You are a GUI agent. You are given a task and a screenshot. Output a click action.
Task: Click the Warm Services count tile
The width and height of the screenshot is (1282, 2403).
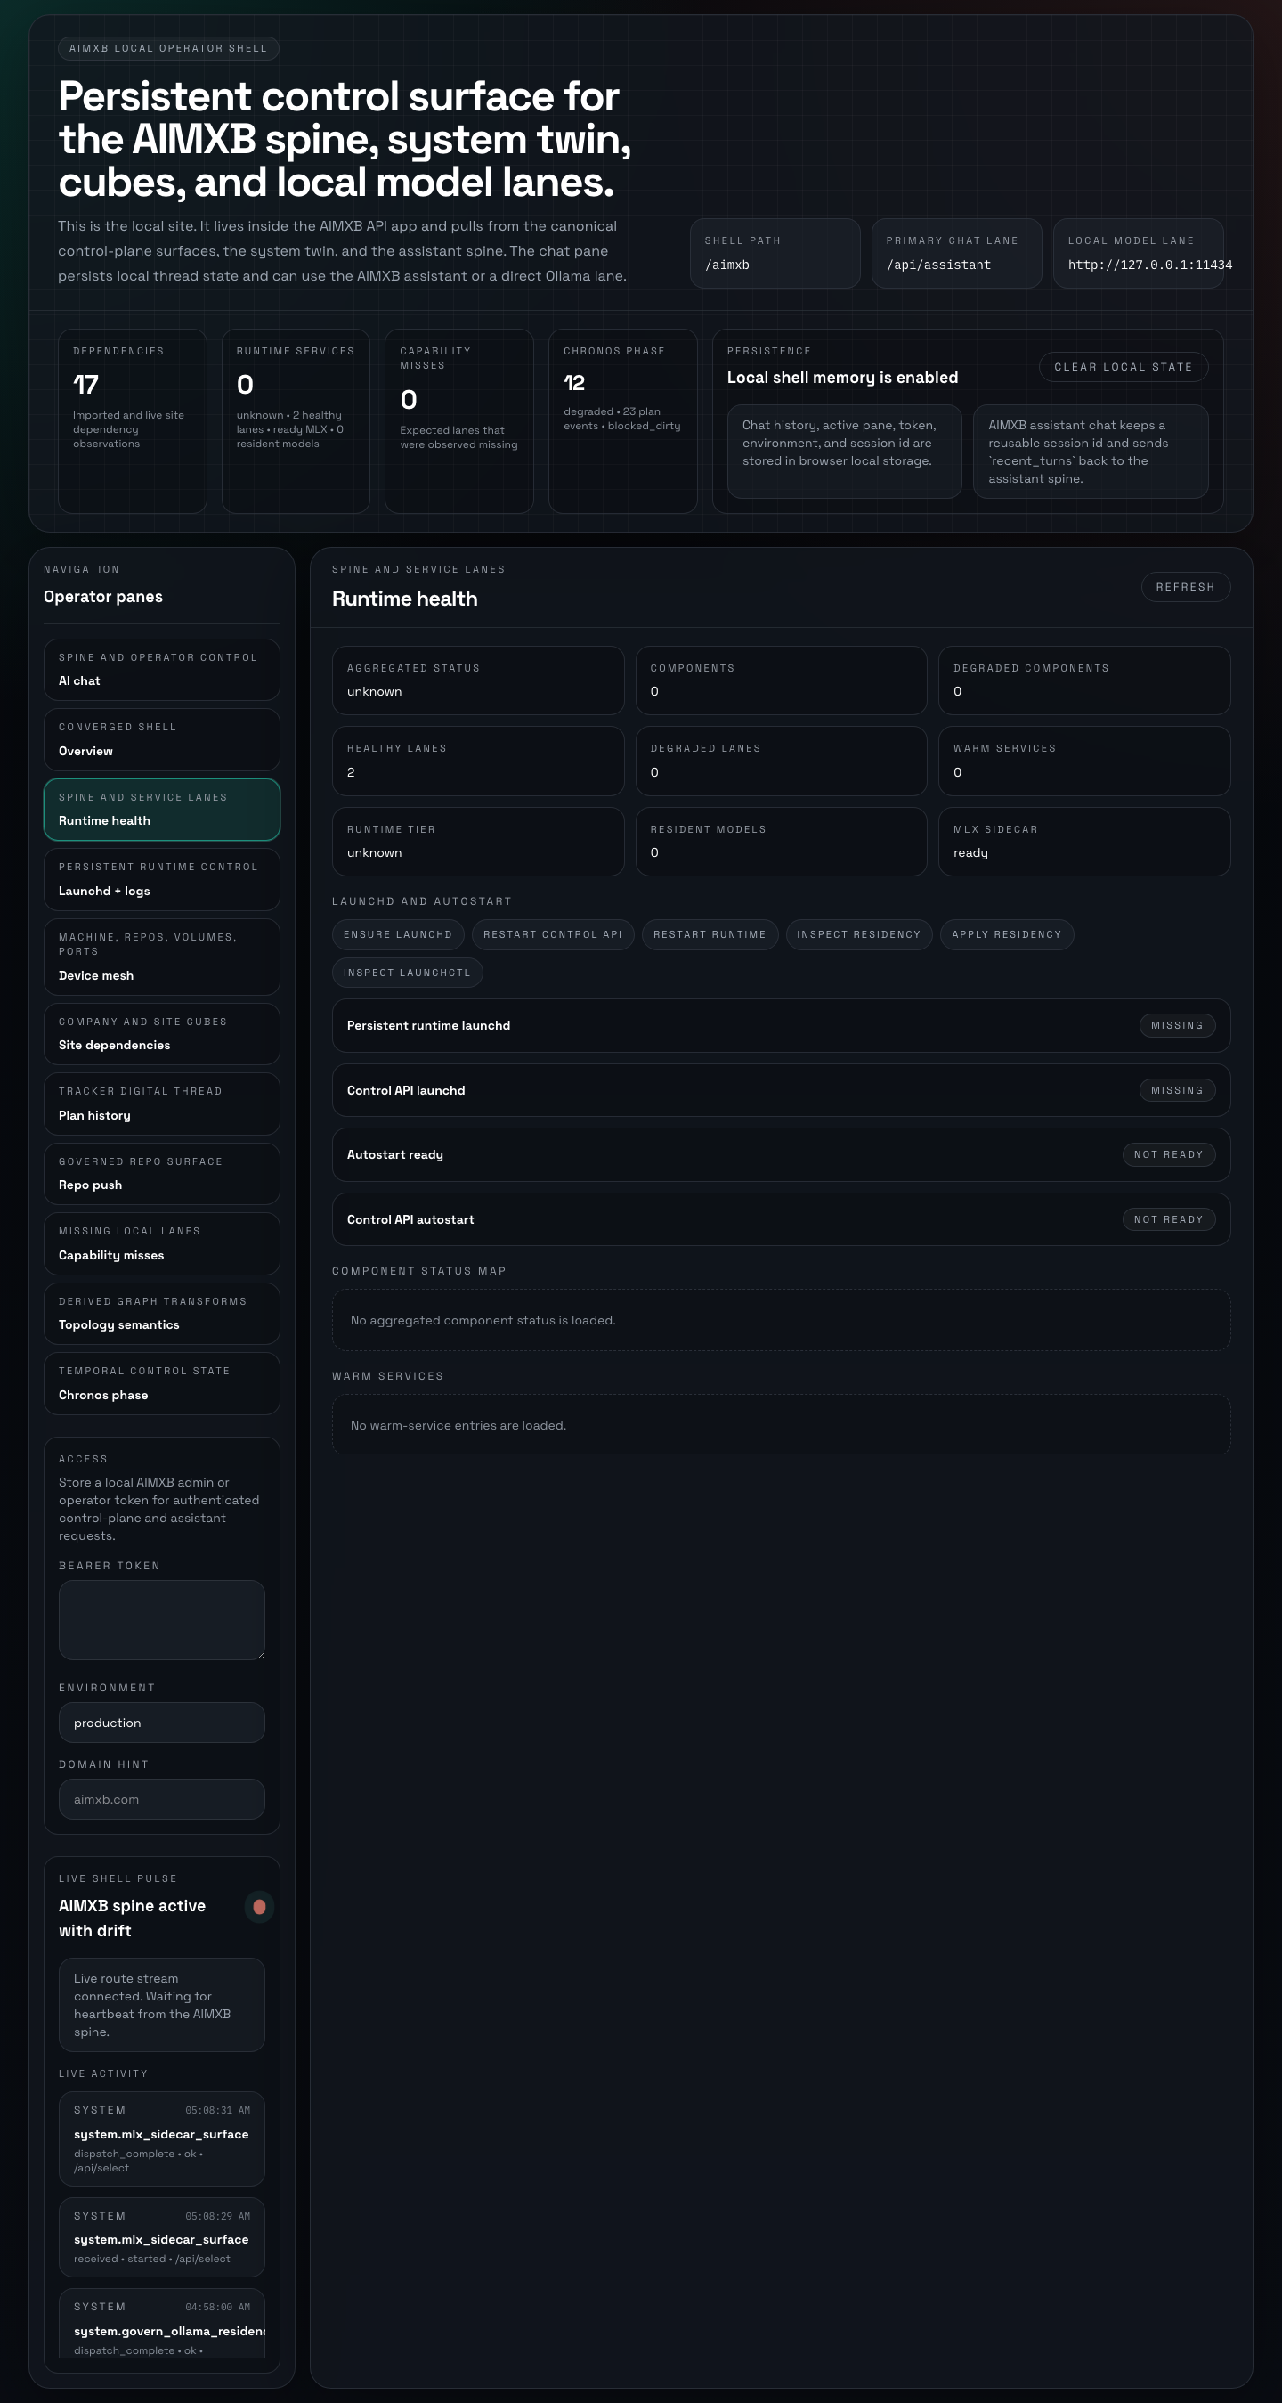1084,762
